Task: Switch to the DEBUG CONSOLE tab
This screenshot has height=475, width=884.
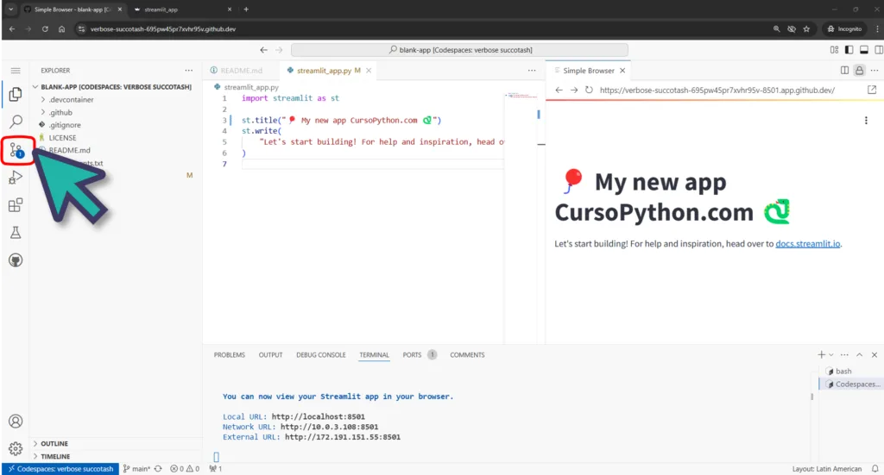Action: (x=321, y=355)
